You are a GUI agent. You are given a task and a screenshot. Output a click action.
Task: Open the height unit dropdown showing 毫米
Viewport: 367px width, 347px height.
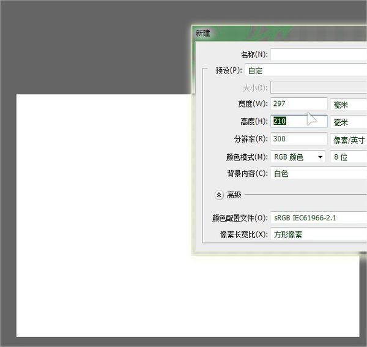(349, 122)
